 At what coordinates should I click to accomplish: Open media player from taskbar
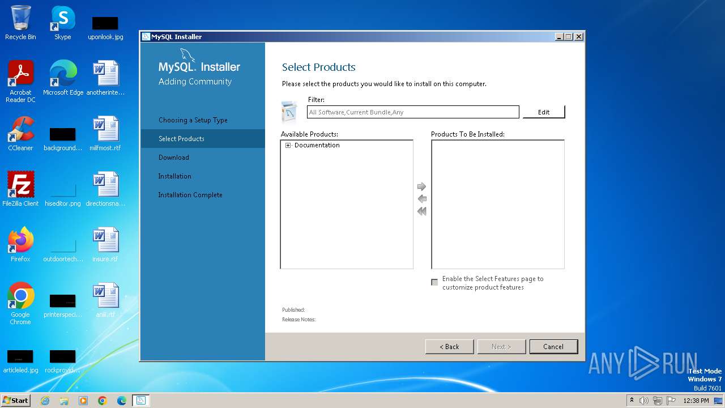tap(83, 401)
